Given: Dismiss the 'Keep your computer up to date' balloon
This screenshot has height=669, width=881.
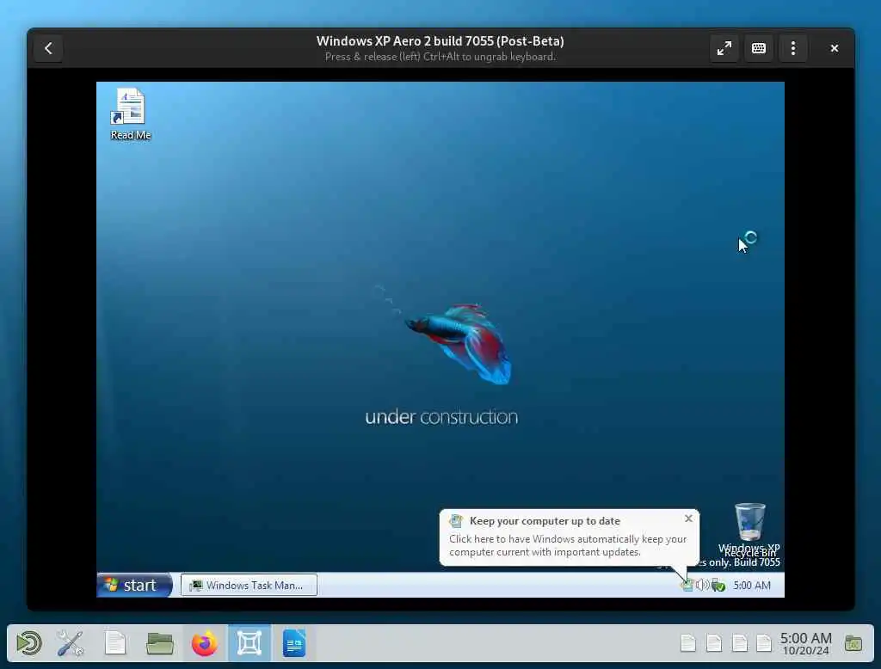Looking at the screenshot, I should tap(688, 519).
